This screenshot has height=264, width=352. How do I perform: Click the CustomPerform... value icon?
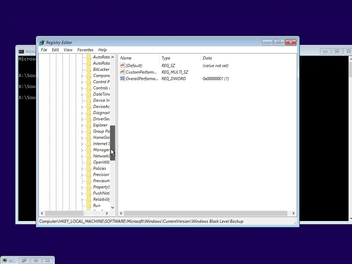122,72
